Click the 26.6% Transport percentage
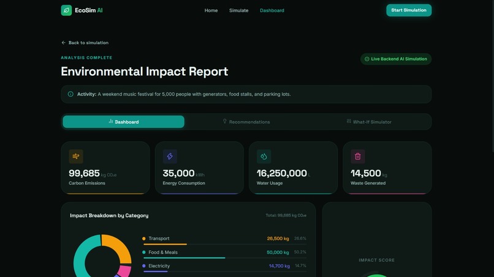Viewport: 494px width, 277px height. [x=300, y=238]
